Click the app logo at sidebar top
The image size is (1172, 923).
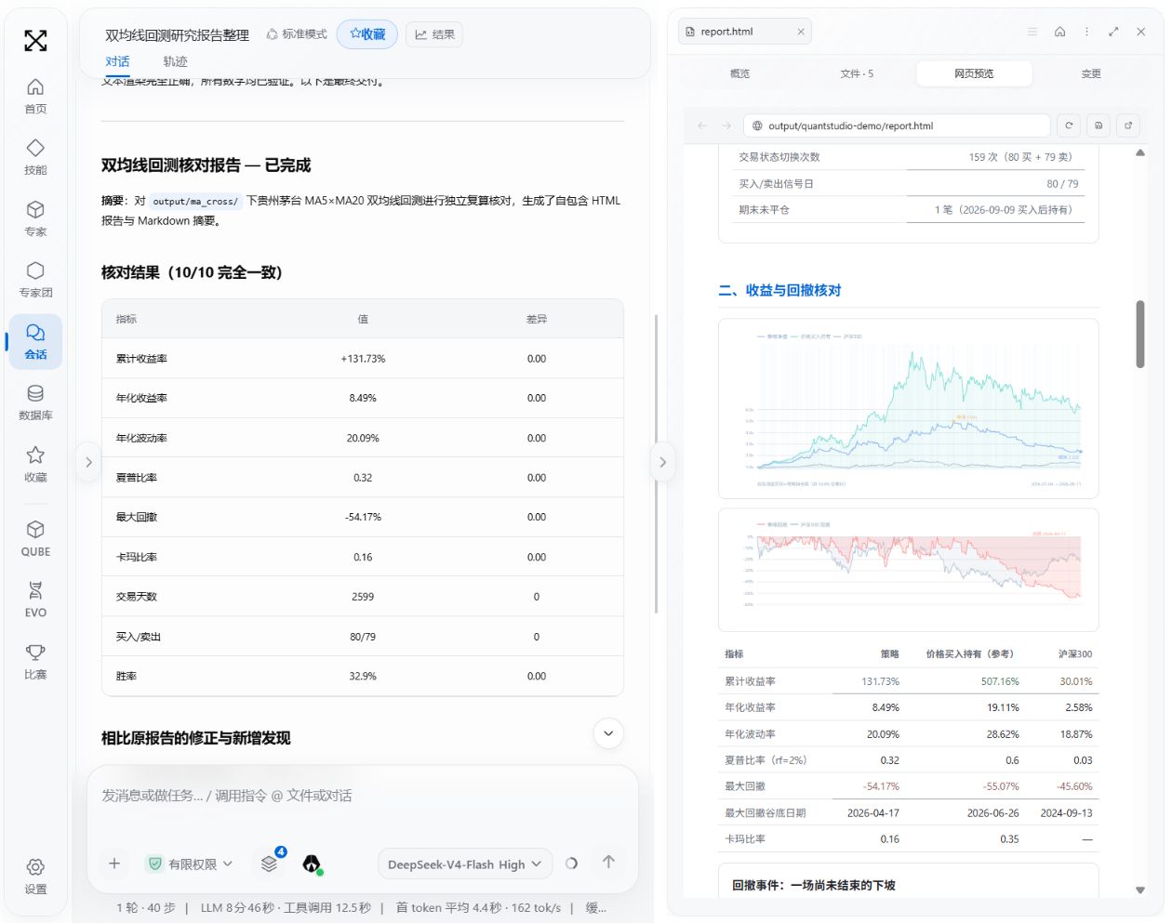coord(35,40)
